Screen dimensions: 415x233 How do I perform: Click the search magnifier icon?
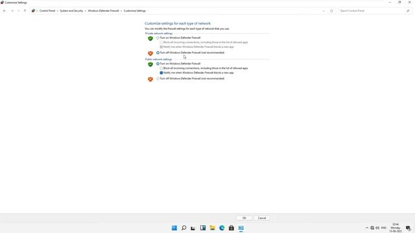pyautogui.click(x=408, y=11)
